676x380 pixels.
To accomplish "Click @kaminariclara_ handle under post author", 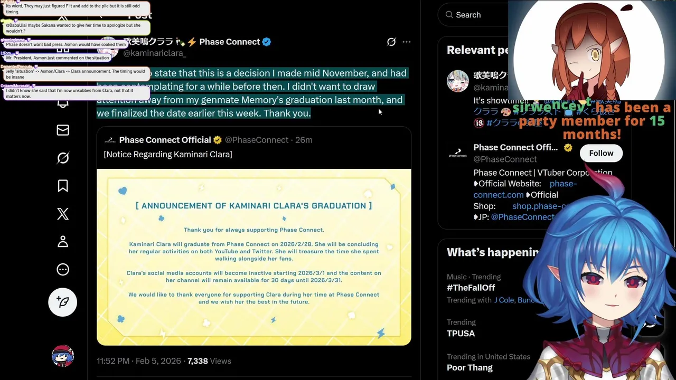I will 154,53.
